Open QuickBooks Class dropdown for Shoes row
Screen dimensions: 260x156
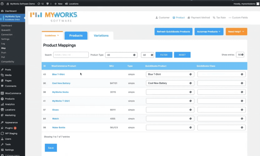point(221,110)
